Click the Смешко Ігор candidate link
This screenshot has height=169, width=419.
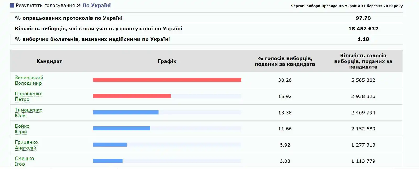tap(24, 161)
